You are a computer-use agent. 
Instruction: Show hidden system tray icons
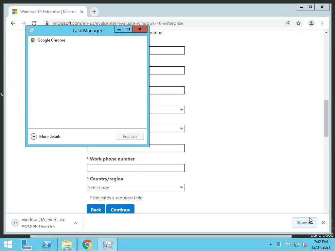coord(271,244)
